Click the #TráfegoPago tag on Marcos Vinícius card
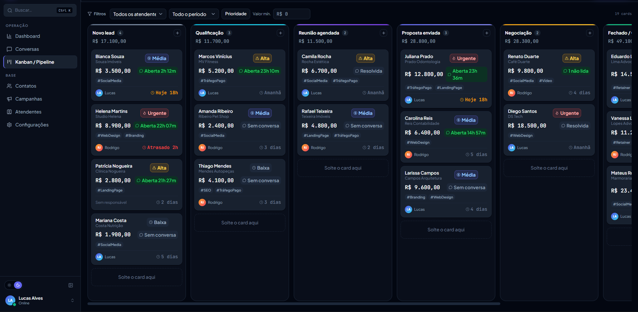Viewport: 638px width, 312px height. click(213, 81)
